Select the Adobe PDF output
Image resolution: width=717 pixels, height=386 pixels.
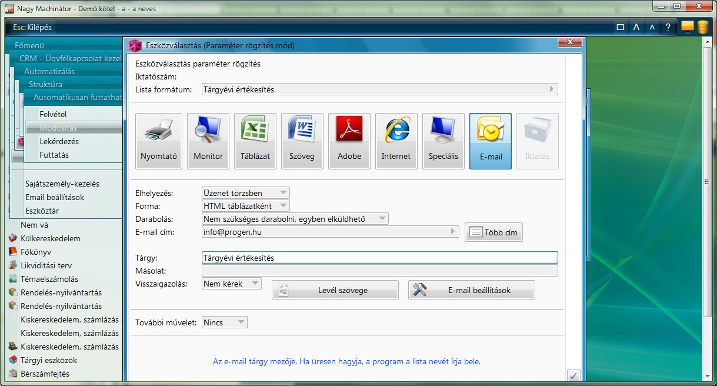(349, 141)
